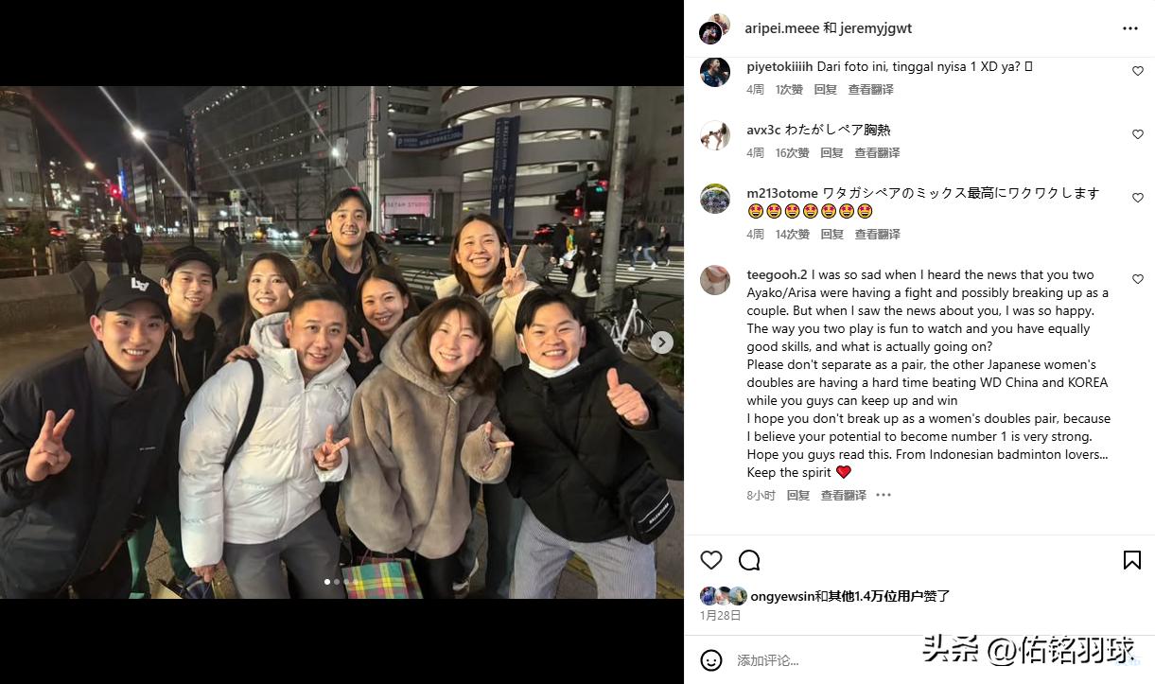Open the comment bubble icon
The height and width of the screenshot is (684, 1155).
click(x=749, y=560)
